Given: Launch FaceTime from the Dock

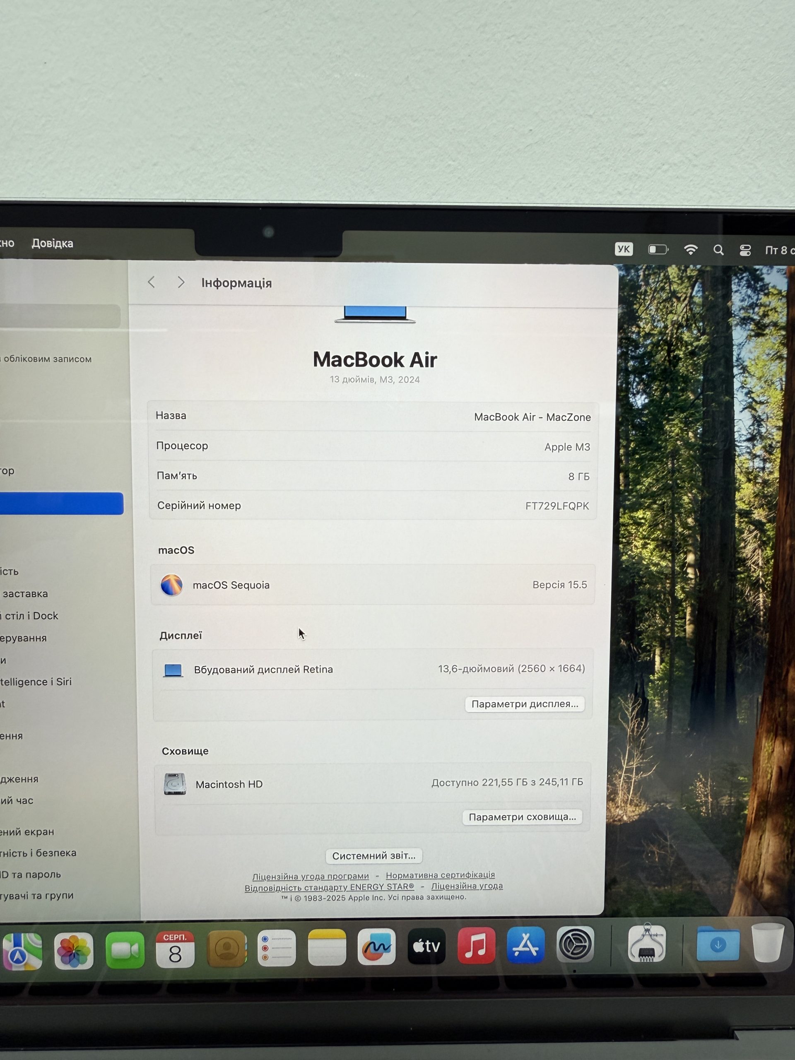Looking at the screenshot, I should point(125,950).
